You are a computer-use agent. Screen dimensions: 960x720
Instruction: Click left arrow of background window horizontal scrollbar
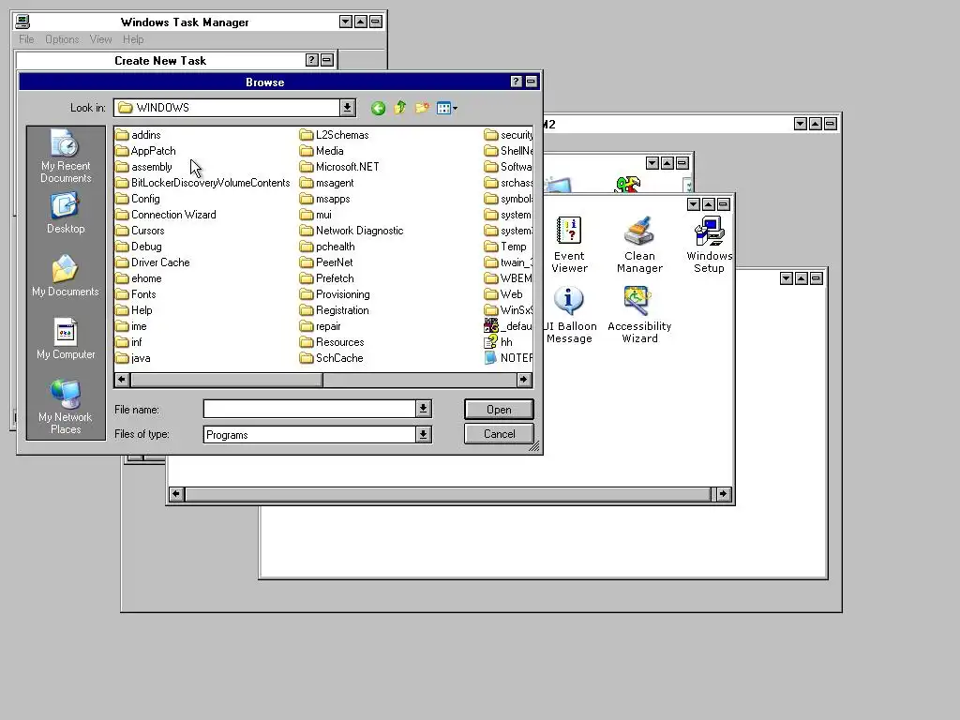point(176,493)
